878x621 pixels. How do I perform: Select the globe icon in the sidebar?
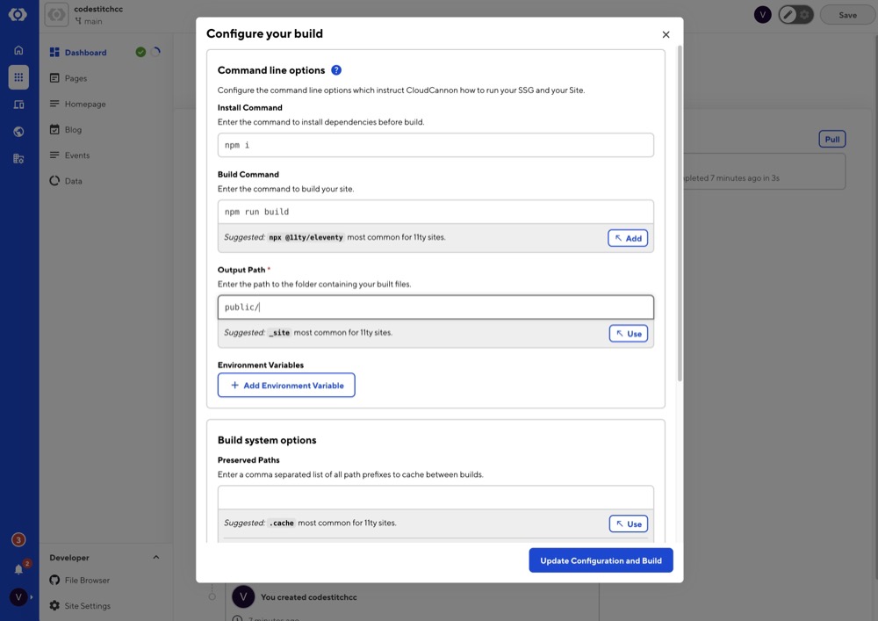18,131
